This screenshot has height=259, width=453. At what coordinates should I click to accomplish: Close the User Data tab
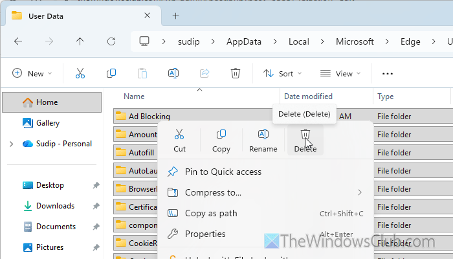pyautogui.click(x=148, y=16)
